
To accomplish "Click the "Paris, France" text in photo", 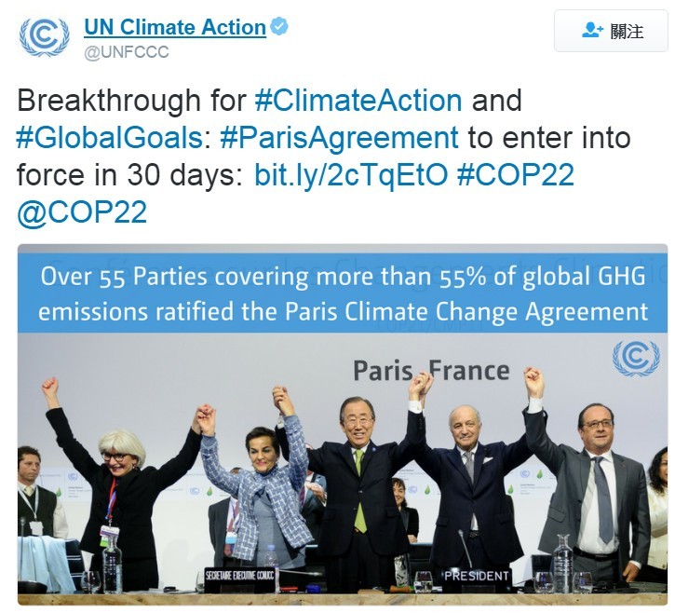I will click(x=431, y=371).
